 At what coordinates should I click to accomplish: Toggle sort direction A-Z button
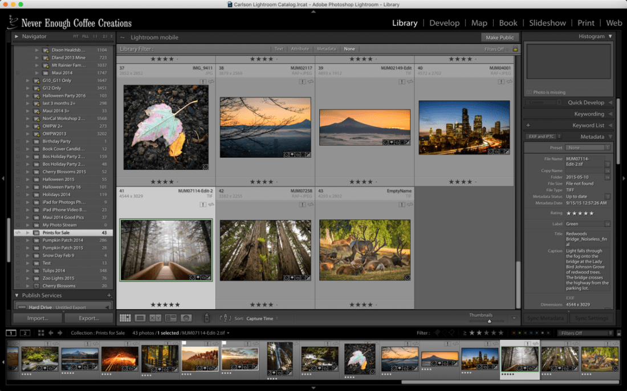tap(225, 318)
